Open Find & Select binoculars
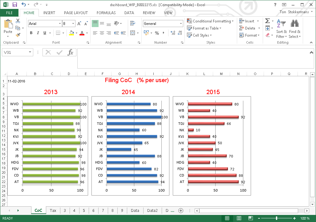Image resolution: width=316 pixels, height=222 pixels. pyautogui.click(x=295, y=28)
